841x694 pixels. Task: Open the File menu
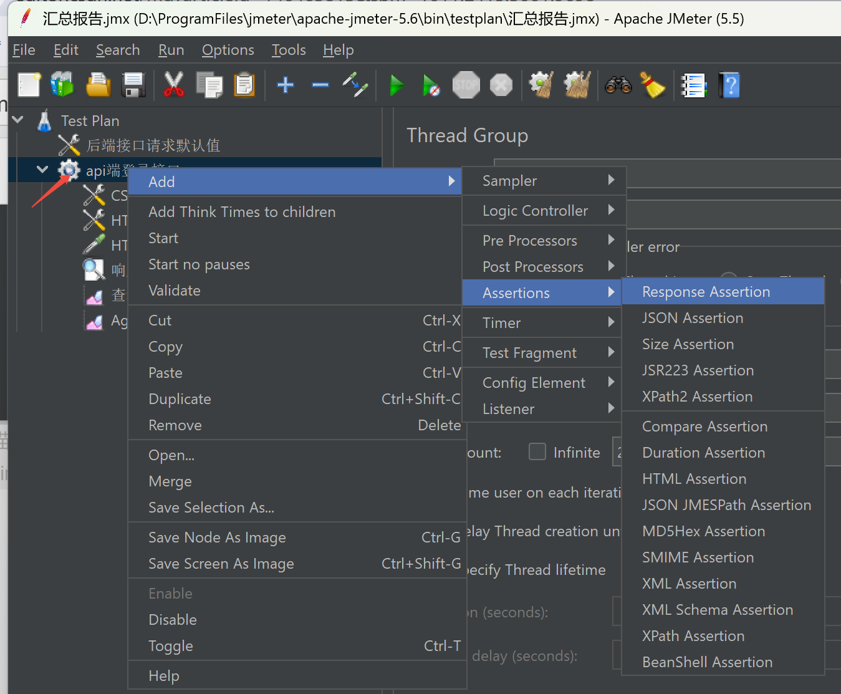click(24, 50)
